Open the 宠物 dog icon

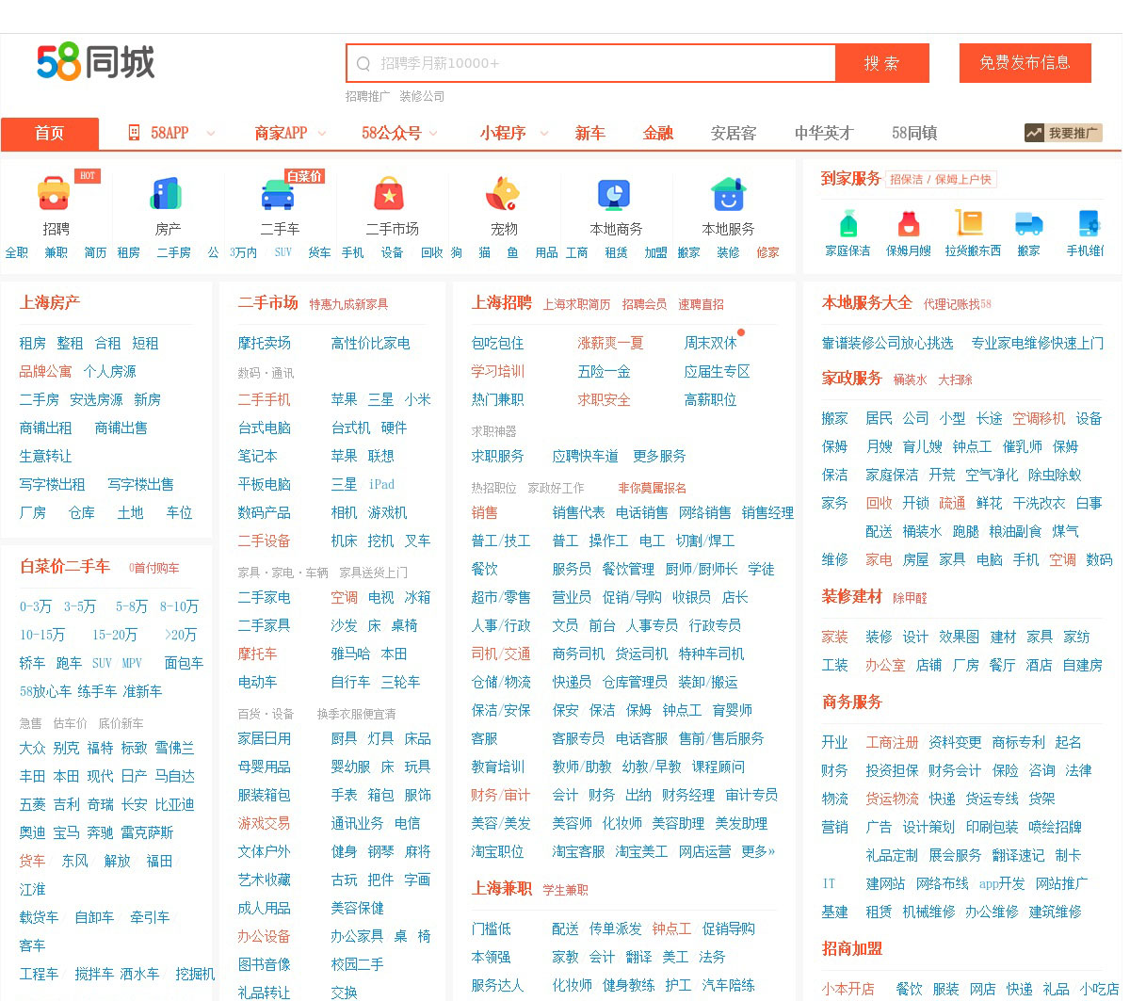(502, 194)
